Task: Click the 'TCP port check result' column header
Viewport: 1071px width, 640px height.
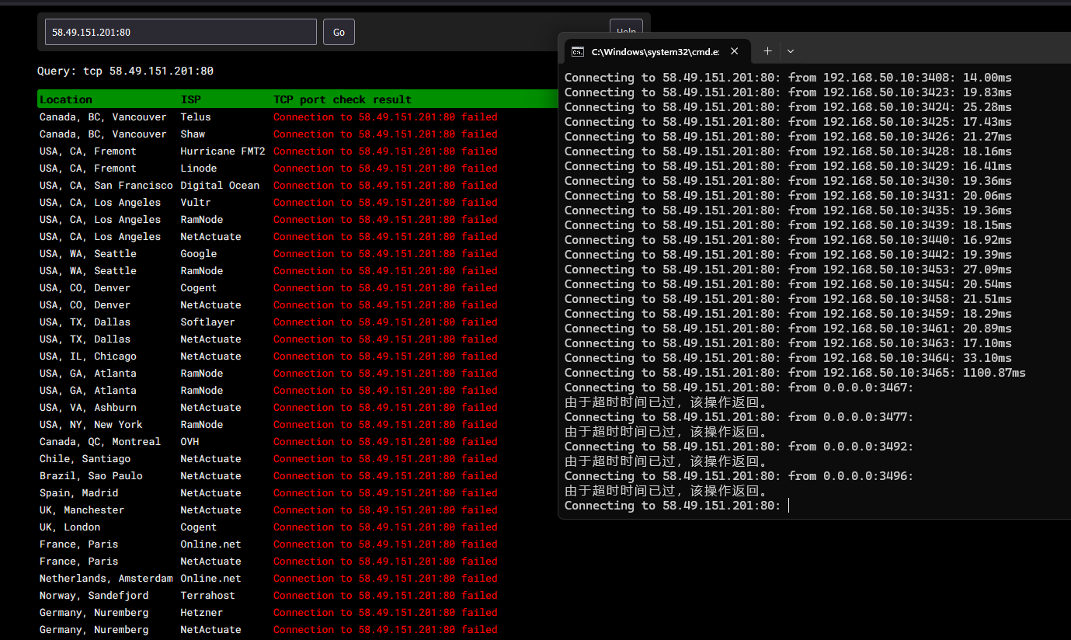Action: click(343, 99)
